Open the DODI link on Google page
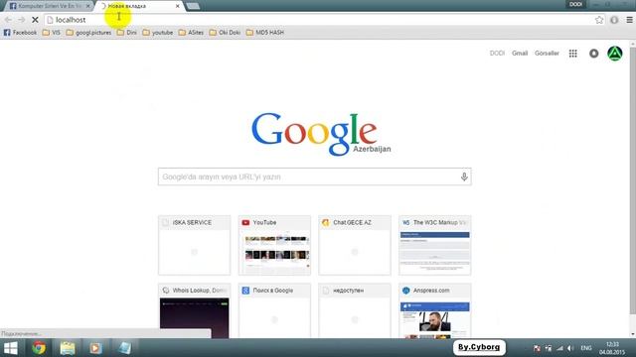636x357 pixels. [497, 54]
